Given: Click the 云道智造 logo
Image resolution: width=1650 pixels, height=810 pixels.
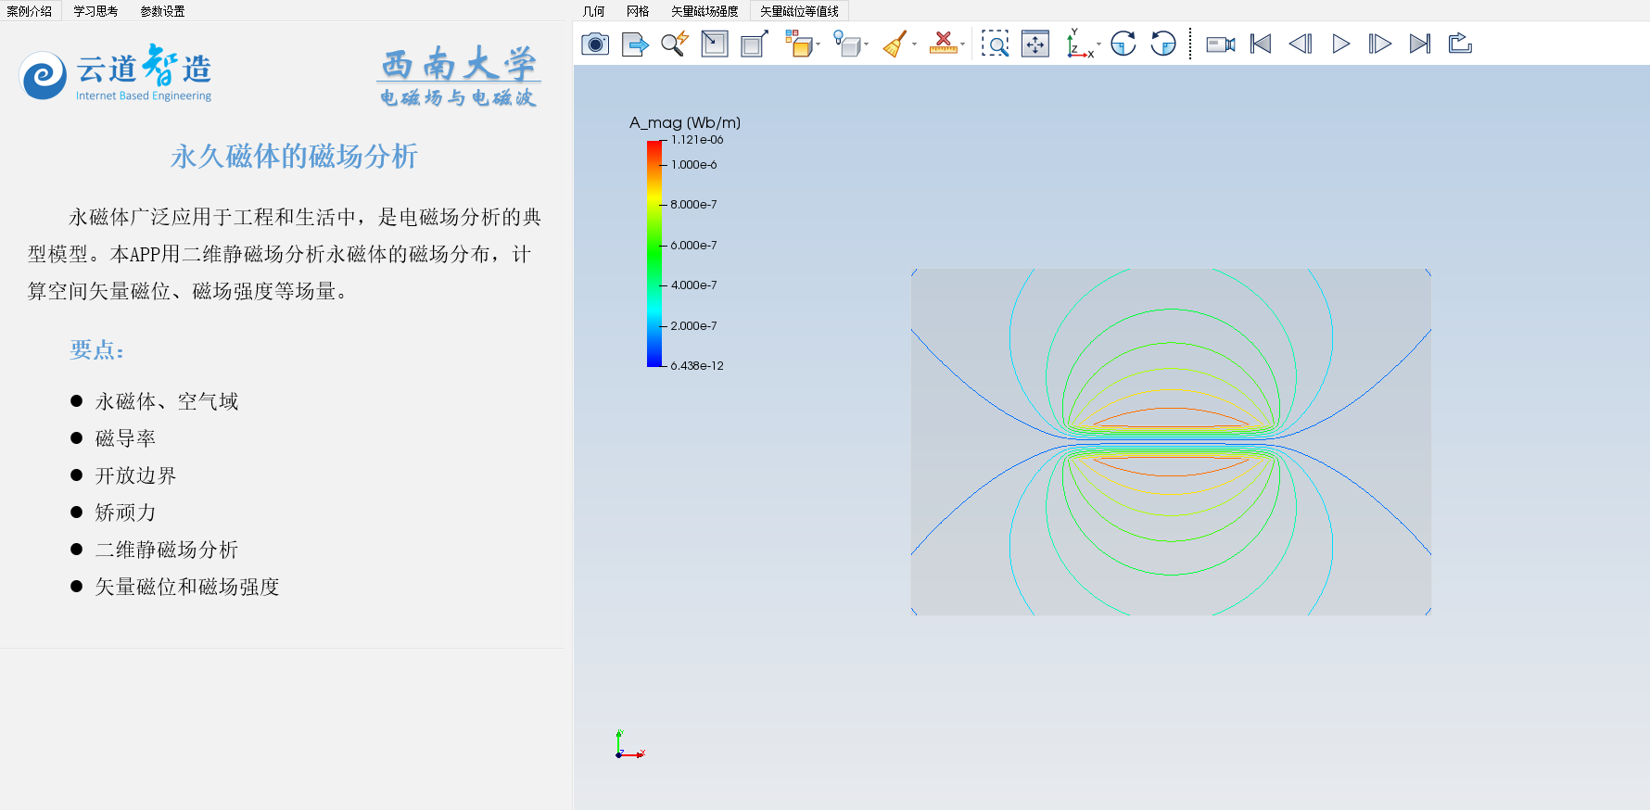Looking at the screenshot, I should (116, 72).
